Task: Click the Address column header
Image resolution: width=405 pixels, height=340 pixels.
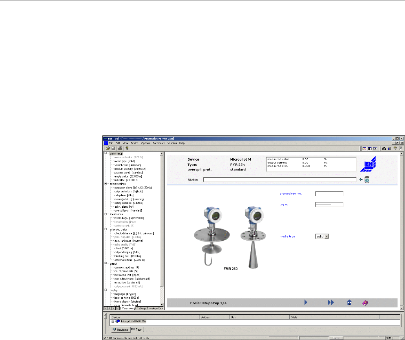Action: point(215,317)
